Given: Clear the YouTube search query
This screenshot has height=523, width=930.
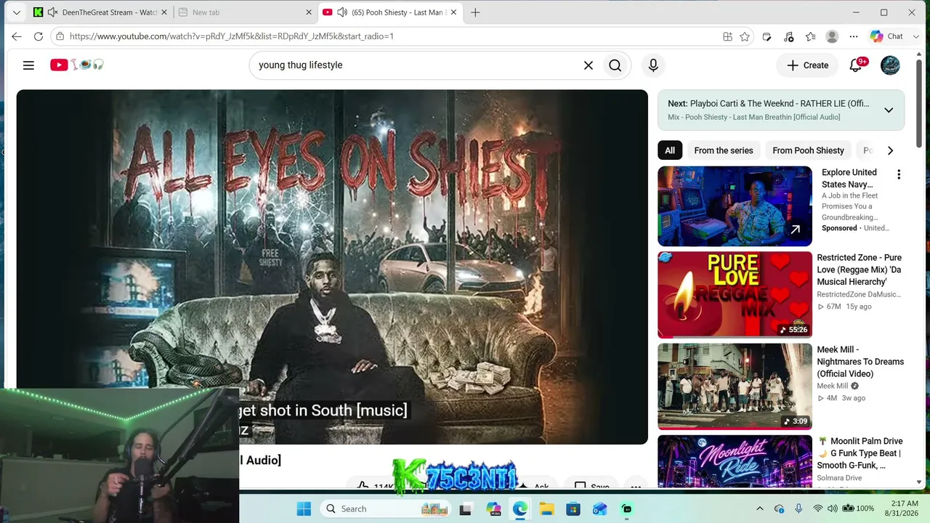Looking at the screenshot, I should (x=589, y=65).
